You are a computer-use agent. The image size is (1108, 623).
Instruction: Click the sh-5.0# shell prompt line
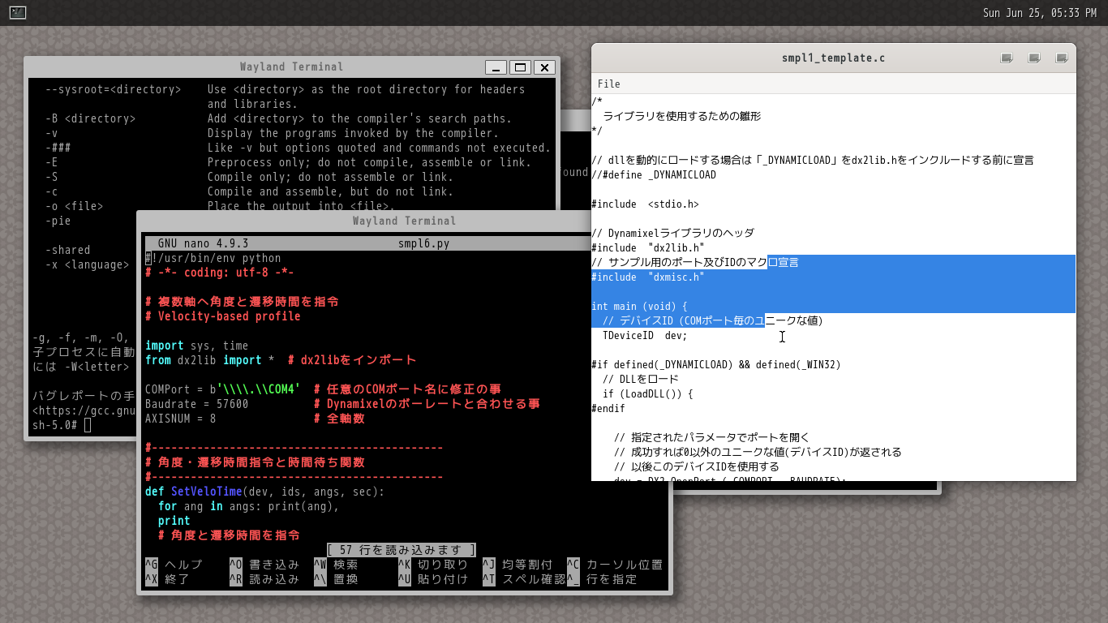click(55, 425)
